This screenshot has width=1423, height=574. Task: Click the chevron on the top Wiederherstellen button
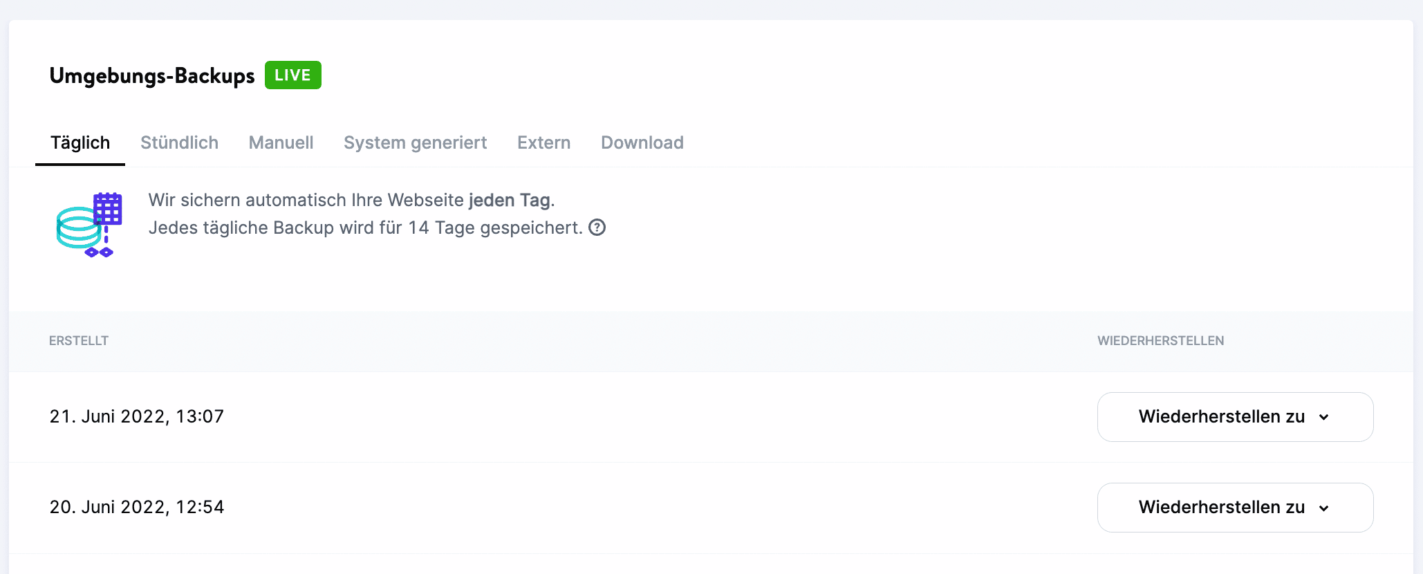(x=1325, y=416)
